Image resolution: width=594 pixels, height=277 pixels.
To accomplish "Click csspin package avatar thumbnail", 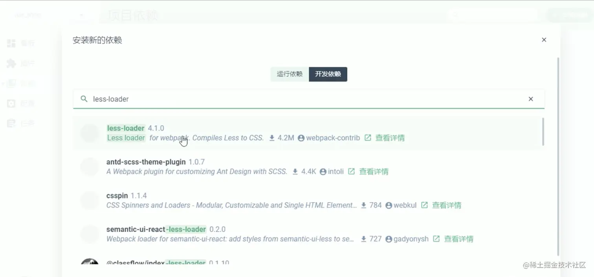I will [x=90, y=200].
